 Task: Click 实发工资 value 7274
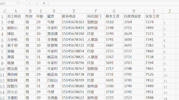click(x=154, y=22)
